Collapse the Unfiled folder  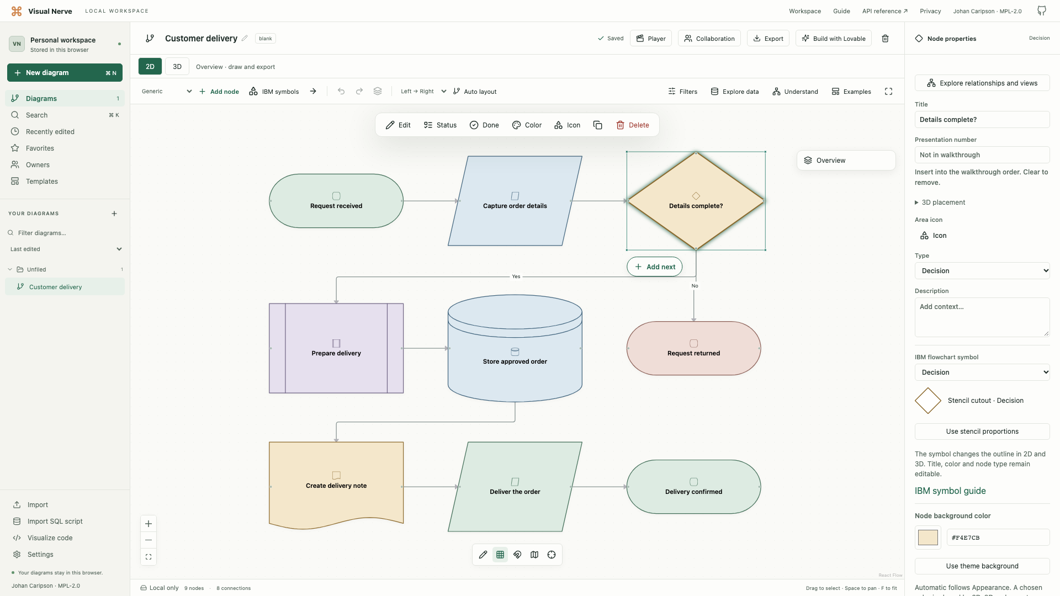(x=10, y=270)
